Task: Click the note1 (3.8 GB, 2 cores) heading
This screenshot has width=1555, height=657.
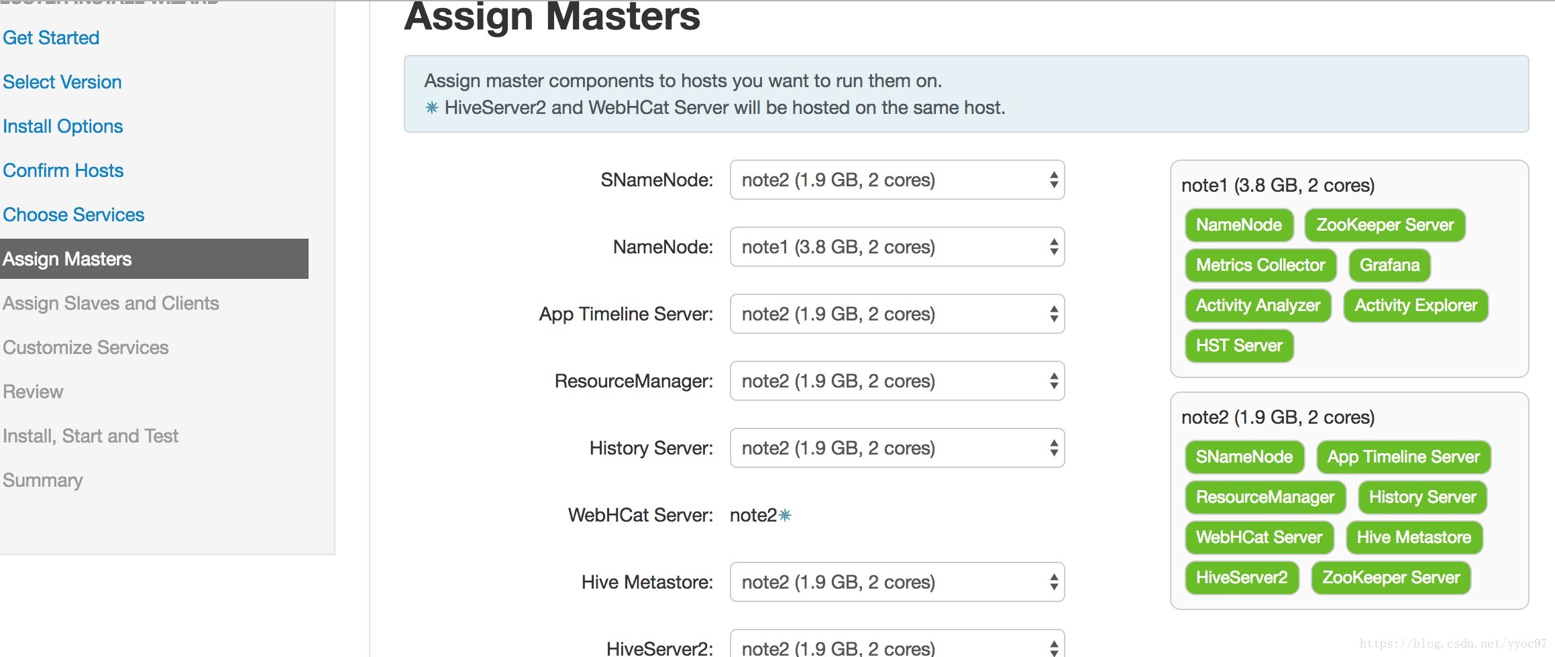Action: pos(1278,185)
